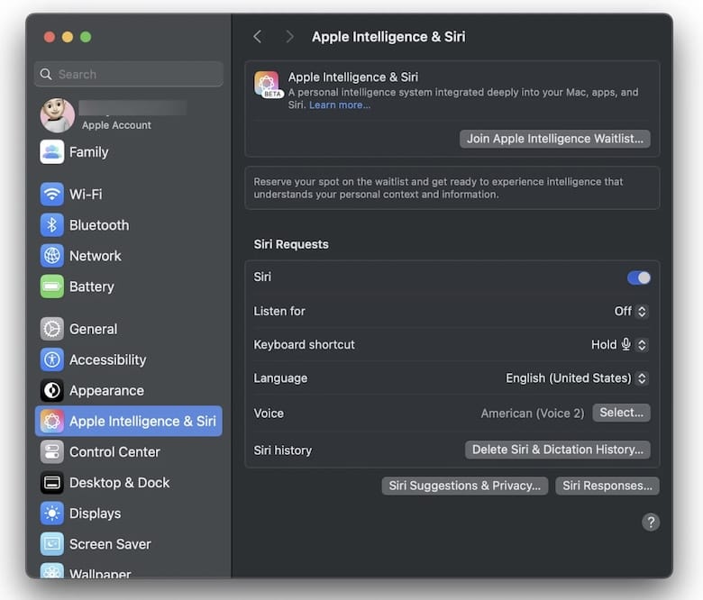This screenshot has height=600, width=703.
Task: Click the Bluetooth icon in sidebar
Action: (x=51, y=225)
